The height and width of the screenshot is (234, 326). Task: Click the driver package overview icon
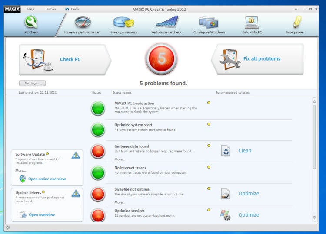pyautogui.click(x=23, y=214)
